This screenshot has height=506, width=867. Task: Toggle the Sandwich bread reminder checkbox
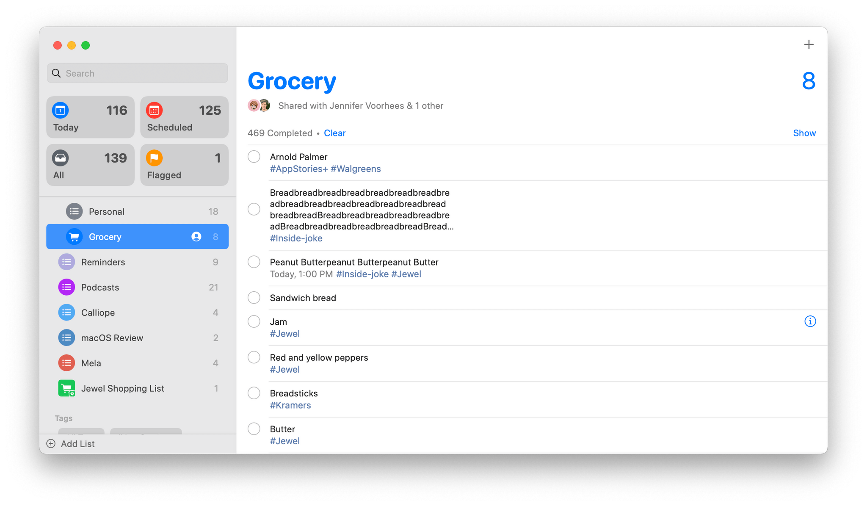pos(256,298)
